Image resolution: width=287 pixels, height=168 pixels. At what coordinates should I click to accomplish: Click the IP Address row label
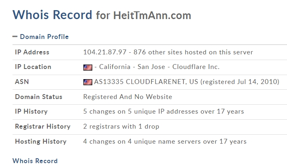pos(32,52)
